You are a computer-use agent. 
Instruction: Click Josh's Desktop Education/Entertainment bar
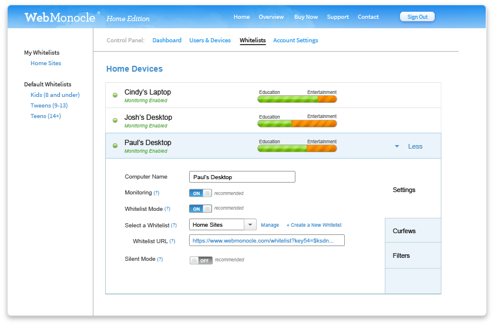coord(297,124)
